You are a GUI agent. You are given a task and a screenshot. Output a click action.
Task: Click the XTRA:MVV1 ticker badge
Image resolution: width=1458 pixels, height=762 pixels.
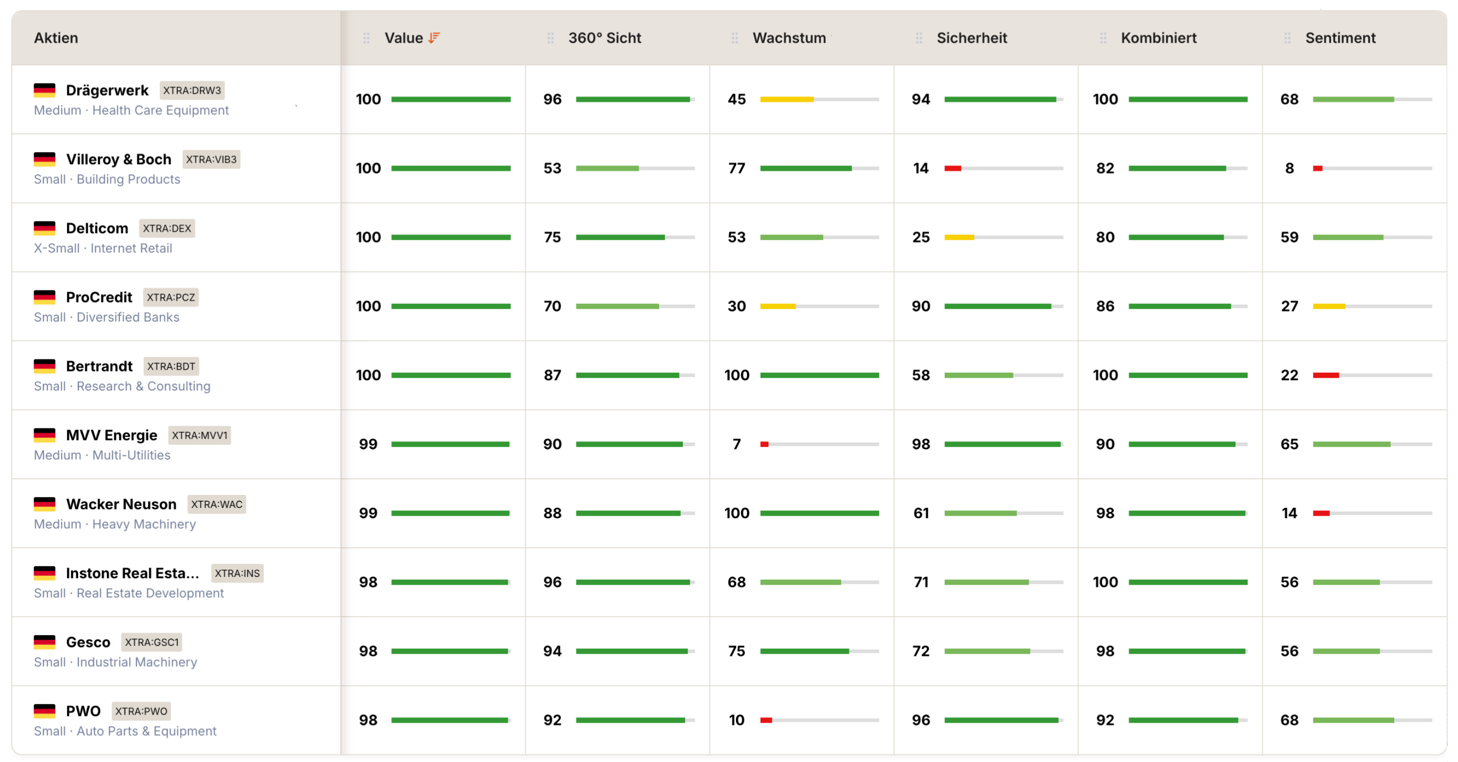(x=199, y=435)
